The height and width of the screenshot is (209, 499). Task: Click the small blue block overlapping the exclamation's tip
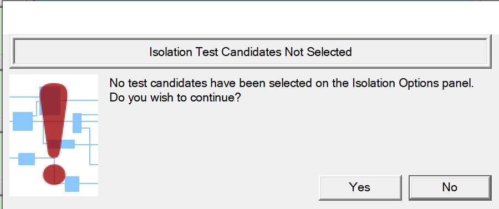(x=67, y=144)
